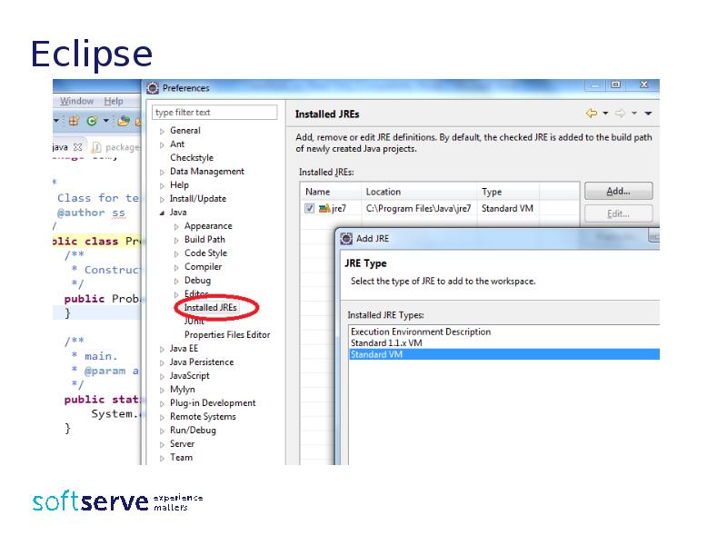Sort JREs by the Type column

coord(508,192)
